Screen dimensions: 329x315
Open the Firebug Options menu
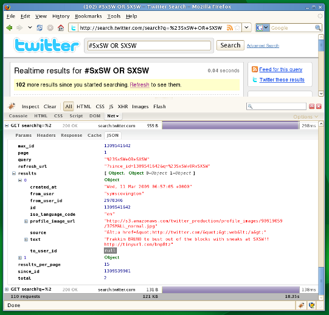pos(306,117)
